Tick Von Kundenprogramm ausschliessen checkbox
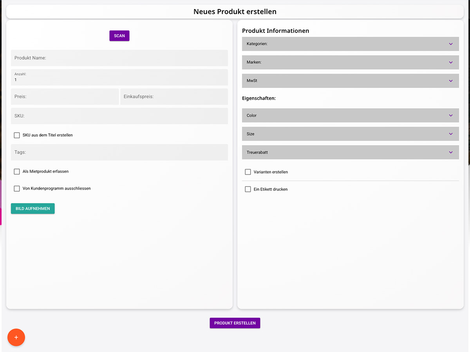Screen dimensions: 470x352 17,189
